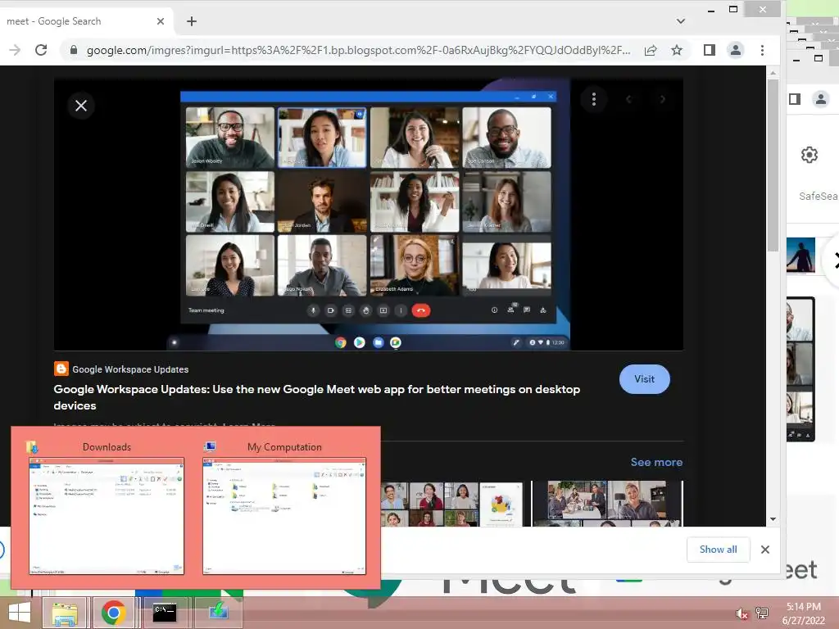Open the Windows Start button

click(20, 613)
